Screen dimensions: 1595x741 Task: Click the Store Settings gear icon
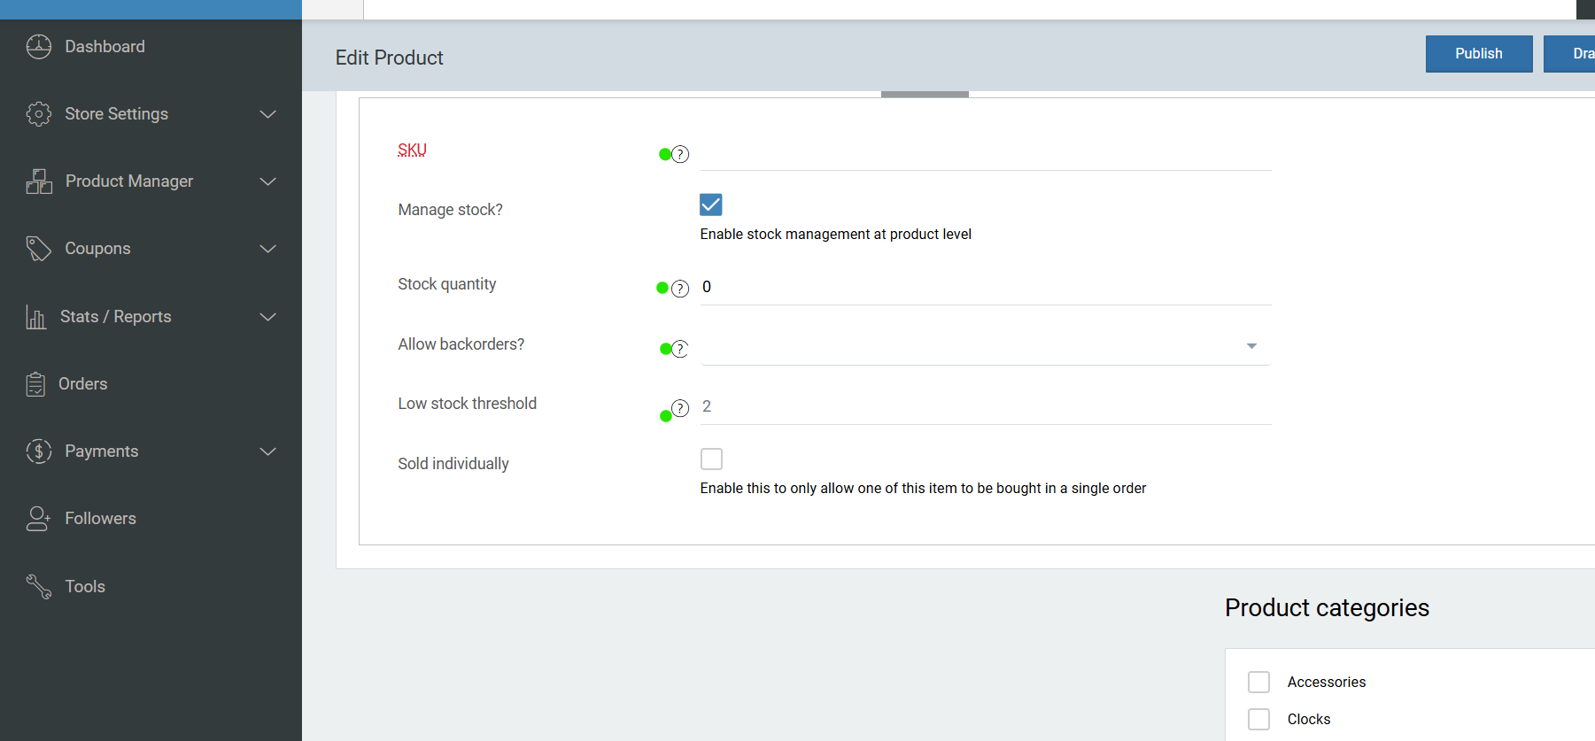(39, 114)
